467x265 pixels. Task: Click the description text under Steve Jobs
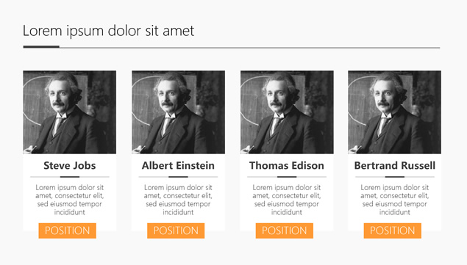click(70, 200)
